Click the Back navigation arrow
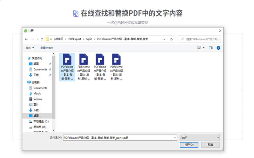 (x=26, y=39)
